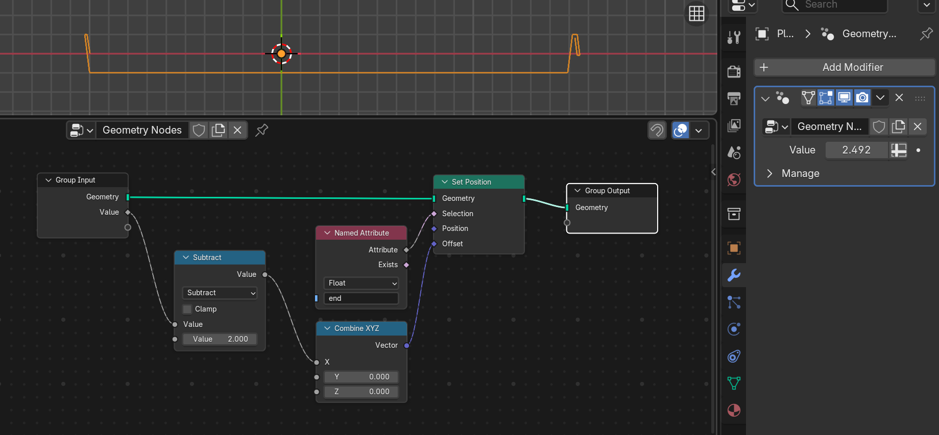Toggle the node editor overlays button
This screenshot has height=435, width=939.
(681, 131)
